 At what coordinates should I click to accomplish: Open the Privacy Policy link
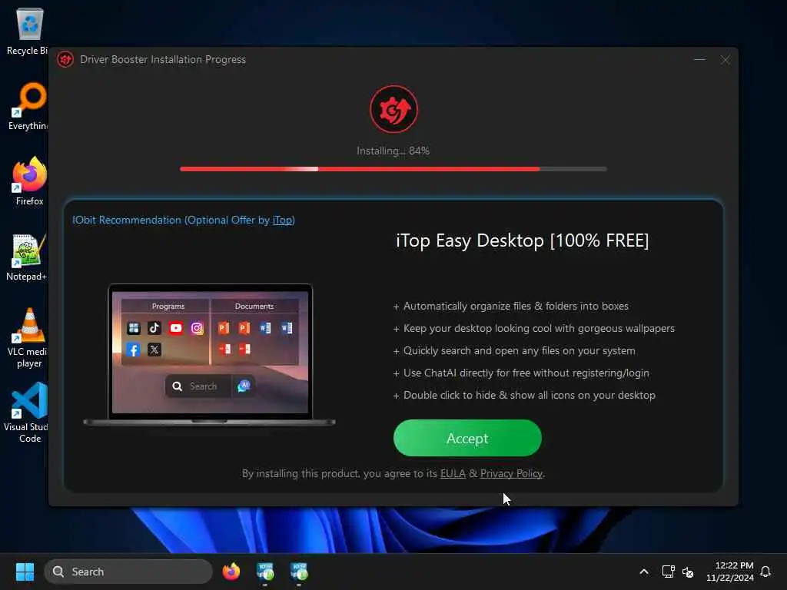[x=511, y=473]
